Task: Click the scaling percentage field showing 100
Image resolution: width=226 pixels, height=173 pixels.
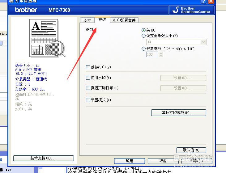Action: pyautogui.click(x=152, y=54)
